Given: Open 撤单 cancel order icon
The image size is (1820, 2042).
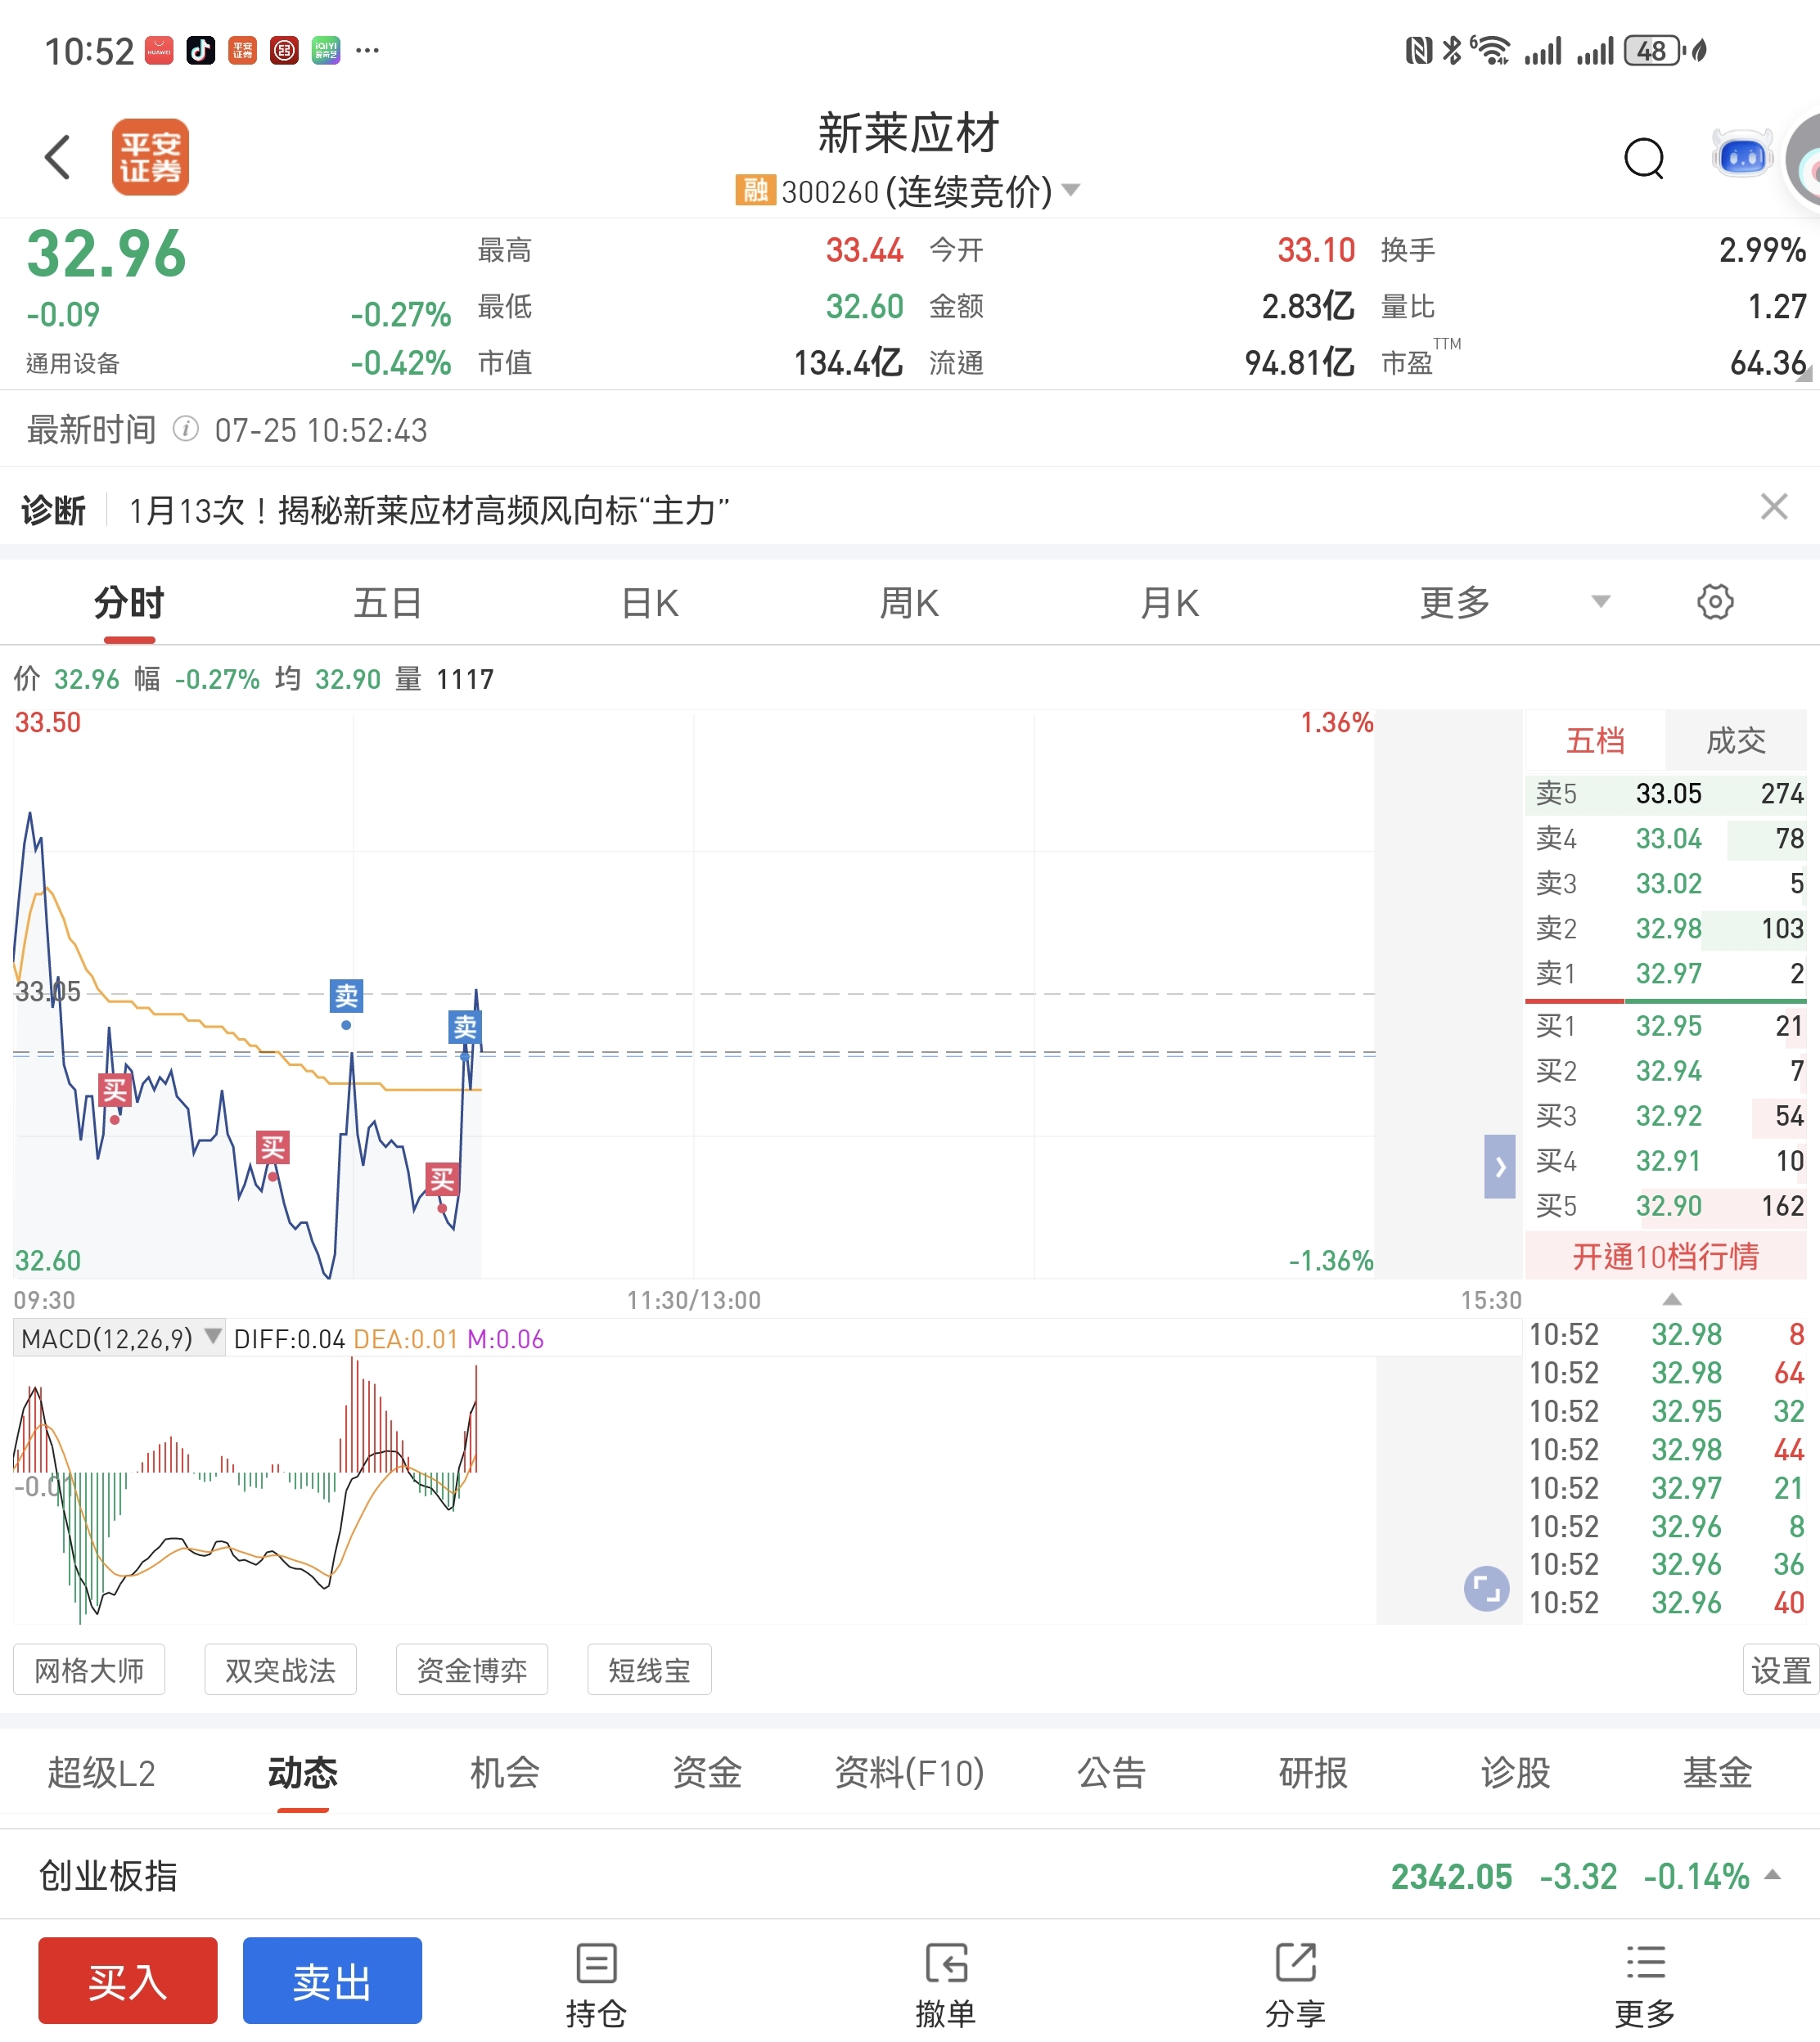Looking at the screenshot, I should [x=945, y=1985].
